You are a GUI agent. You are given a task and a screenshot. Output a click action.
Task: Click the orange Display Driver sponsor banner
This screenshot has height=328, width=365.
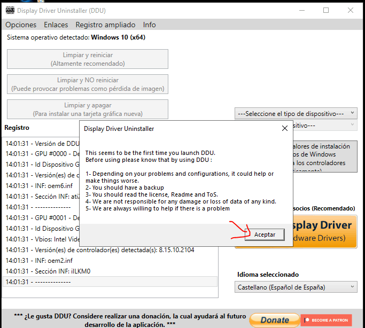325,231
